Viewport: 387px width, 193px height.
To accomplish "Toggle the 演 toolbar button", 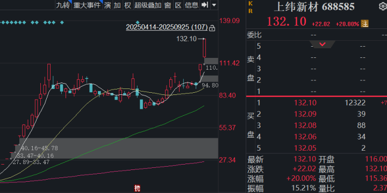I will coord(107,5).
